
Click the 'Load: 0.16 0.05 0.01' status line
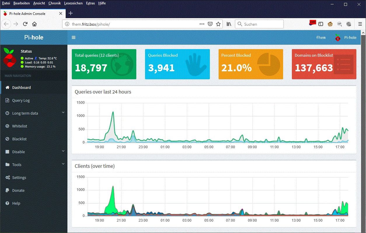click(x=39, y=62)
